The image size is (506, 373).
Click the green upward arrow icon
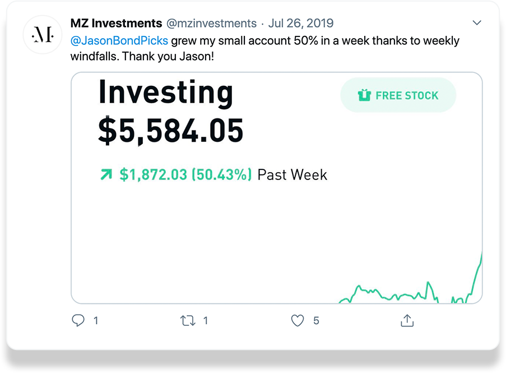click(106, 174)
